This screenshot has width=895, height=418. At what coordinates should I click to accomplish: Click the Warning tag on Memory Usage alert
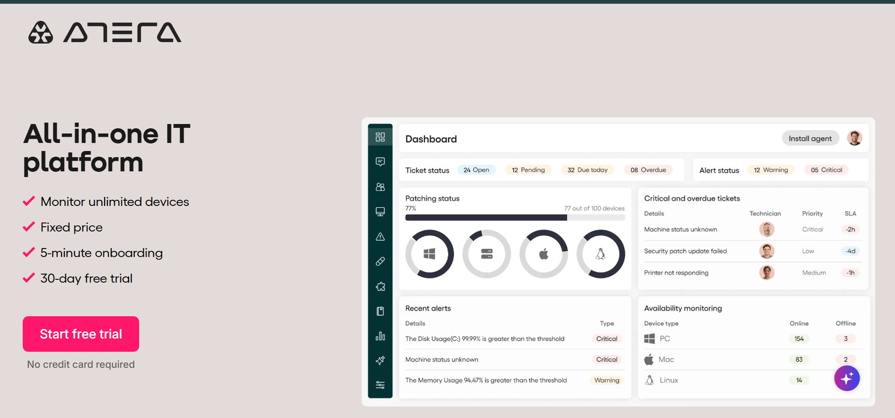[606, 380]
